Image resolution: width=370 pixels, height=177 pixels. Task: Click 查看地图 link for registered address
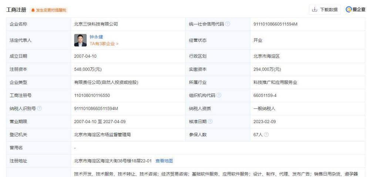[164, 161]
